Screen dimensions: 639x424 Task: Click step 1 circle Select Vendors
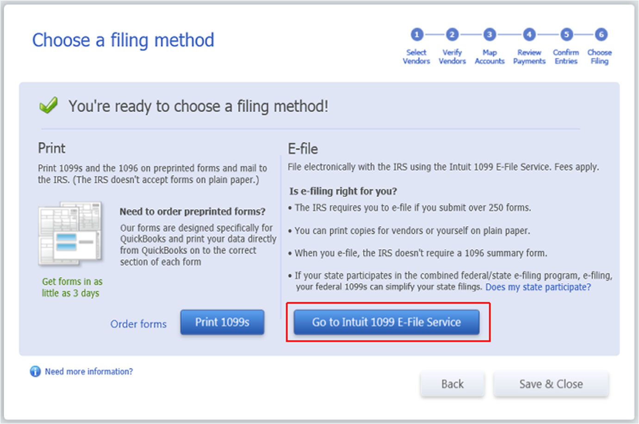pyautogui.click(x=417, y=34)
